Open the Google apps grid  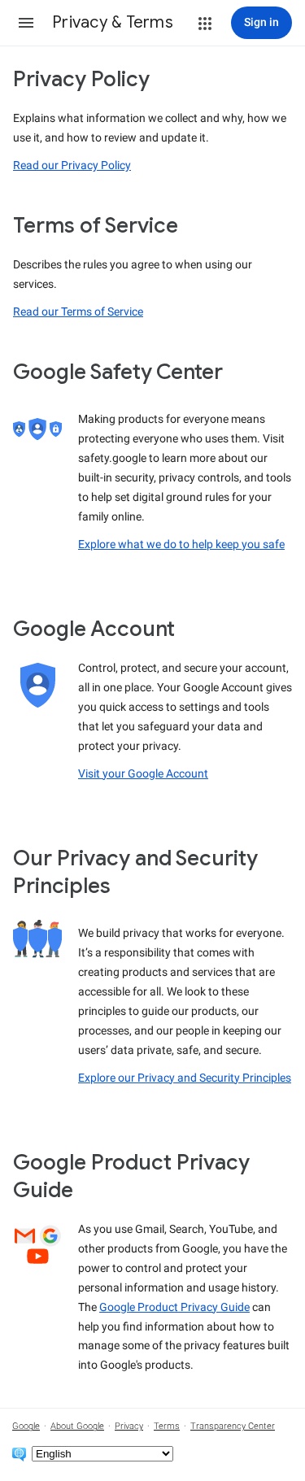click(x=205, y=24)
